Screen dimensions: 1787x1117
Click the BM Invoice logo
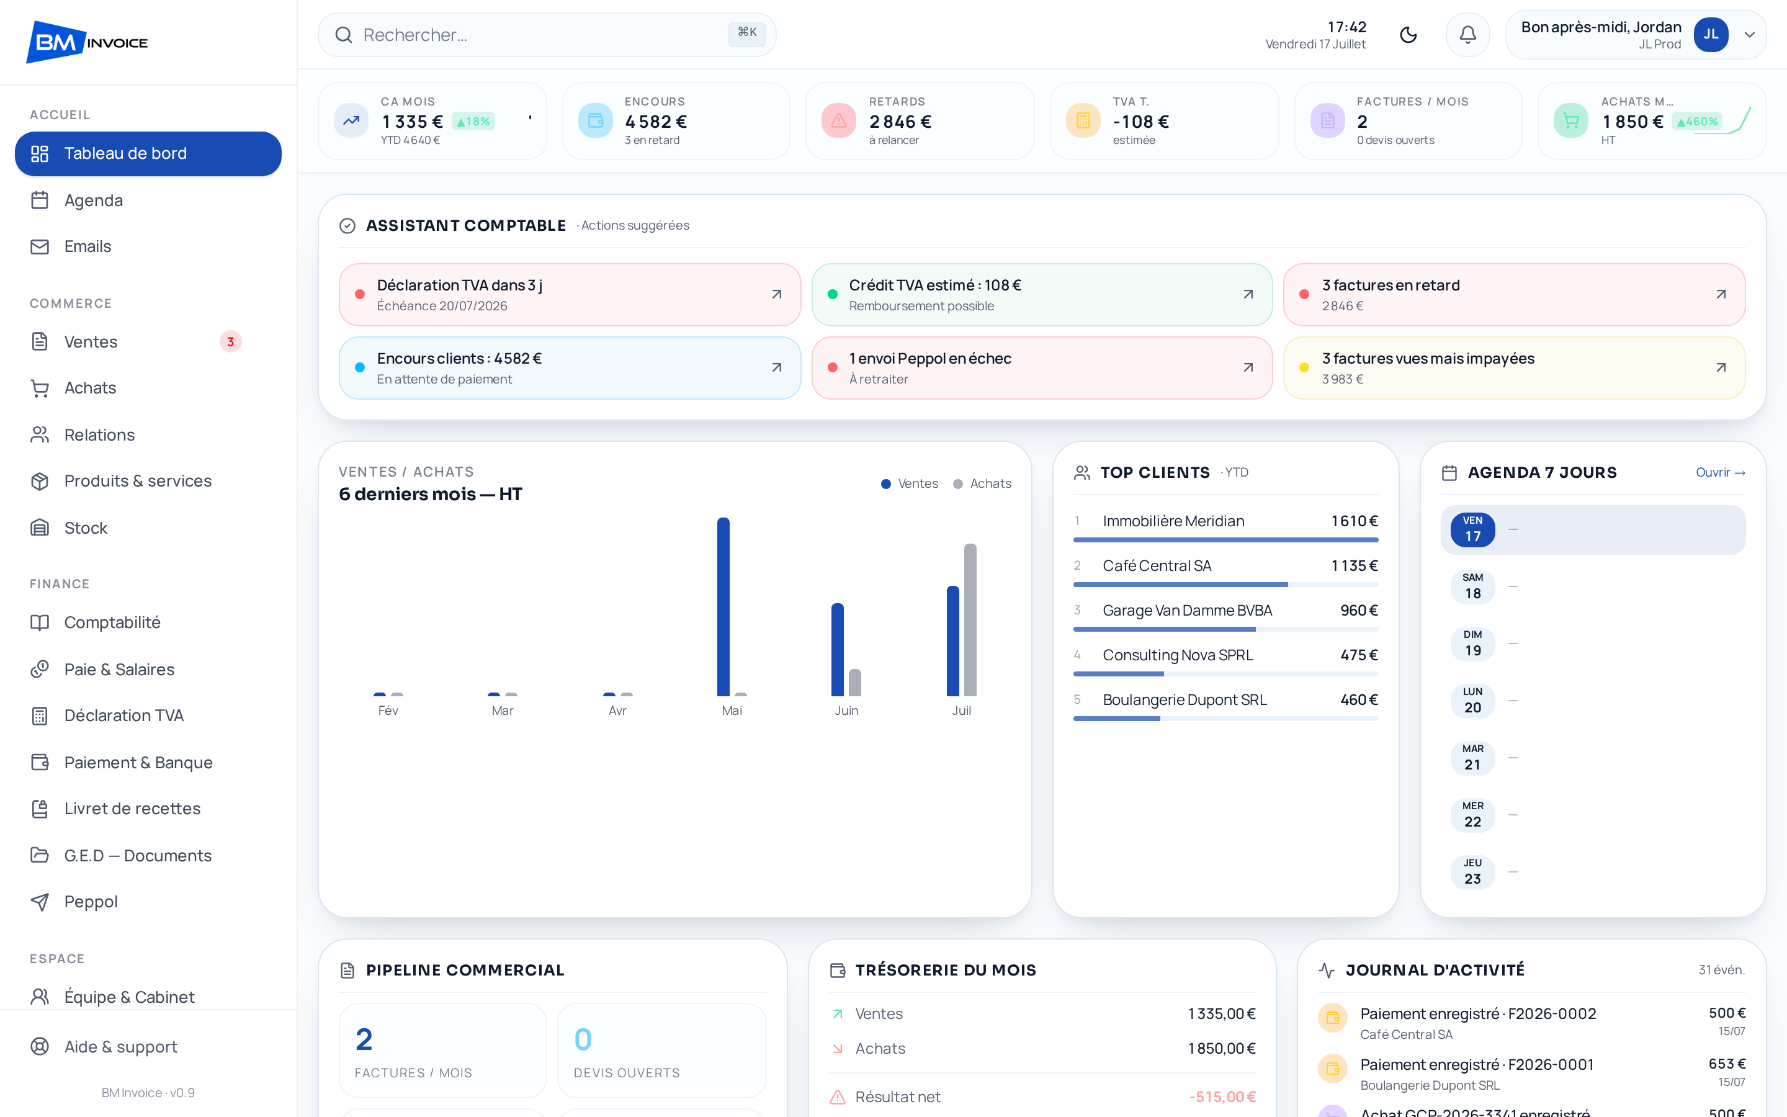[87, 42]
